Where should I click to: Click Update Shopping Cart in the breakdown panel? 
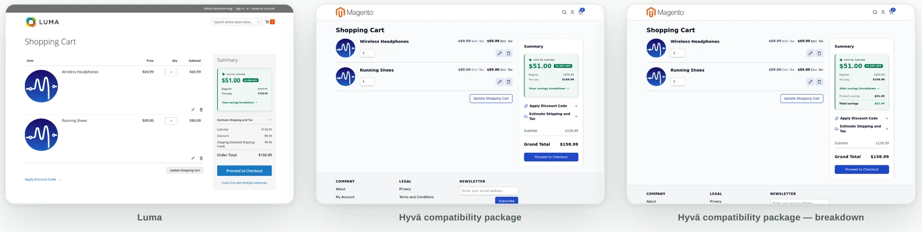coord(802,99)
